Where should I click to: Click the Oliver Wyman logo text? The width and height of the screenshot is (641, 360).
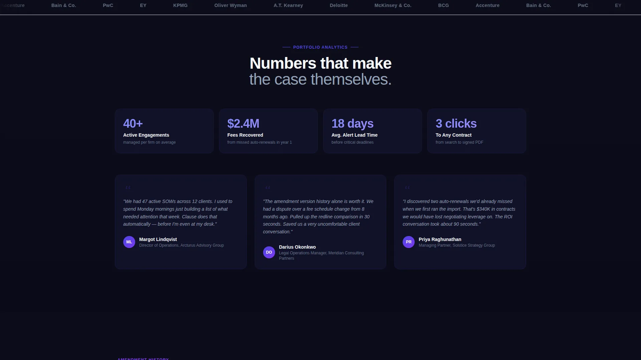[x=231, y=5]
